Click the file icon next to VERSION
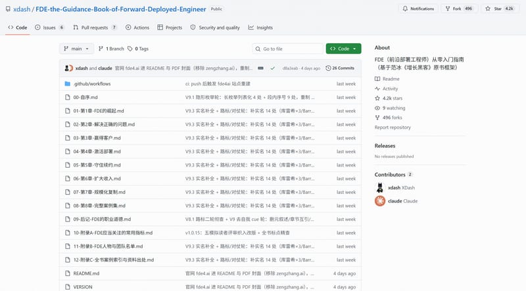526x291 pixels. (68, 286)
